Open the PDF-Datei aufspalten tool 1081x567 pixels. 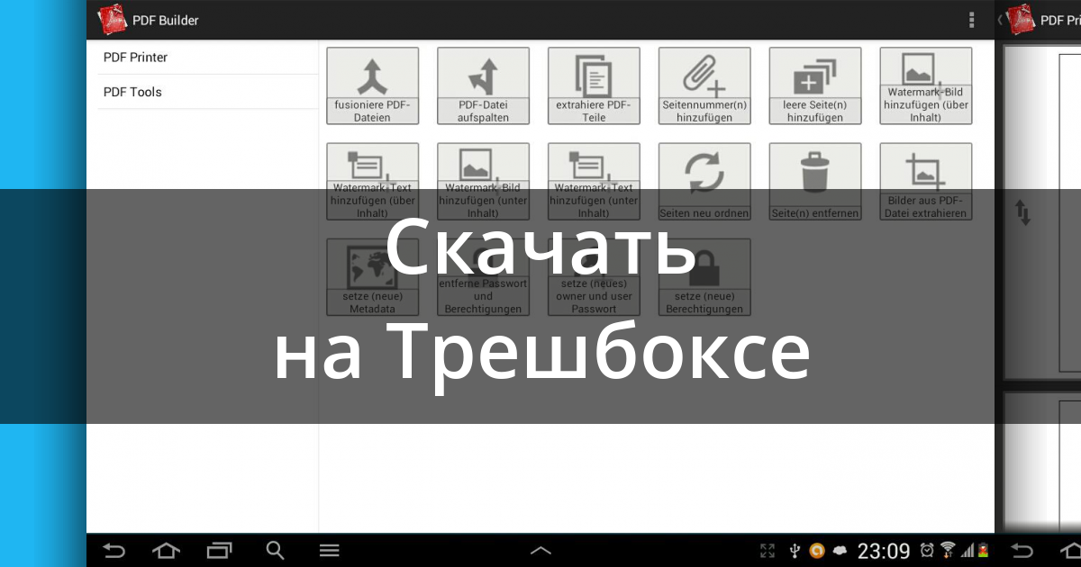483,85
